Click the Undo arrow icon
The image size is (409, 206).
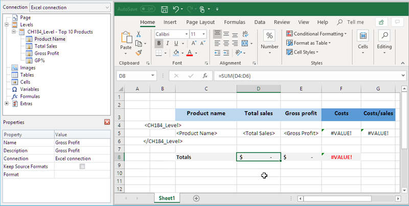tap(176, 9)
